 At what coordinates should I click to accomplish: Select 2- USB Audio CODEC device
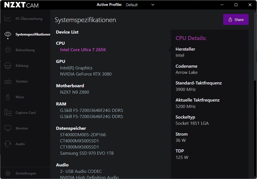tap(81, 171)
